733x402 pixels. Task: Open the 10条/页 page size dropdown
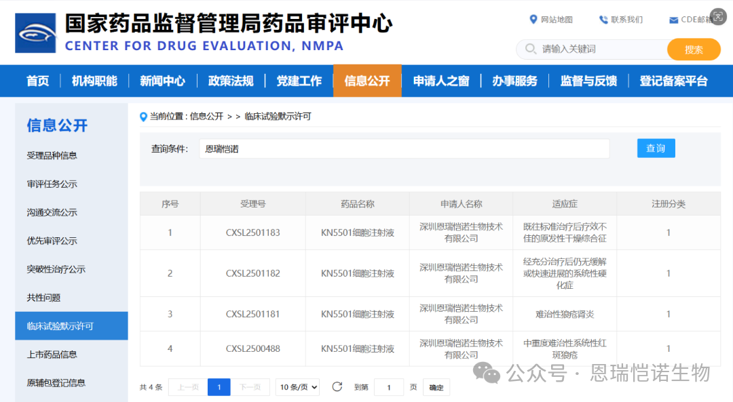pos(299,387)
